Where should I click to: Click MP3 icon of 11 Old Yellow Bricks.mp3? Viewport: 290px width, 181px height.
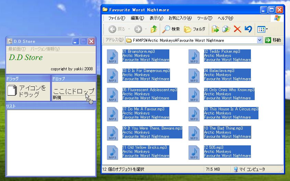tap(112, 153)
